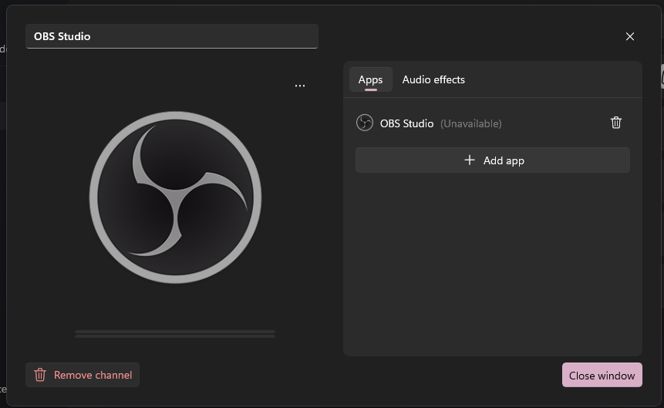Click the large OBS Studio logo image
This screenshot has width=664, height=408.
pyautogui.click(x=175, y=197)
